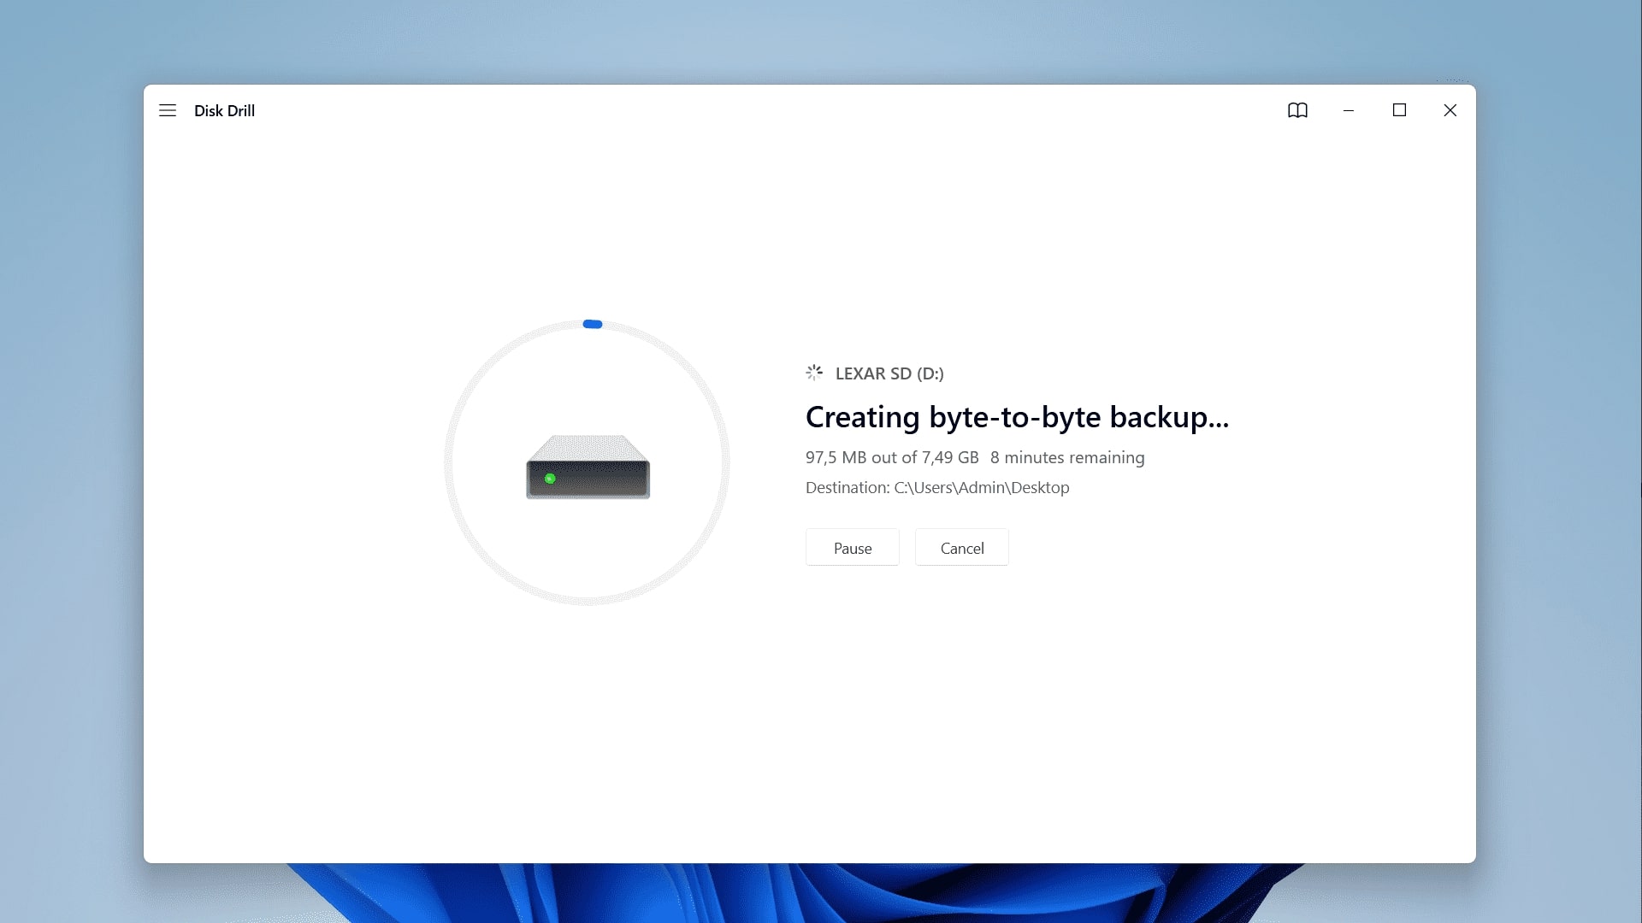Click the Disk Drill title text
Image resolution: width=1642 pixels, height=923 pixels.
pyautogui.click(x=224, y=110)
